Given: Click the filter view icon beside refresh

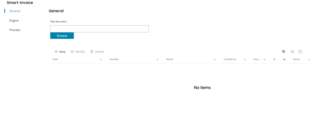Looking at the screenshot, I should 292,52.
